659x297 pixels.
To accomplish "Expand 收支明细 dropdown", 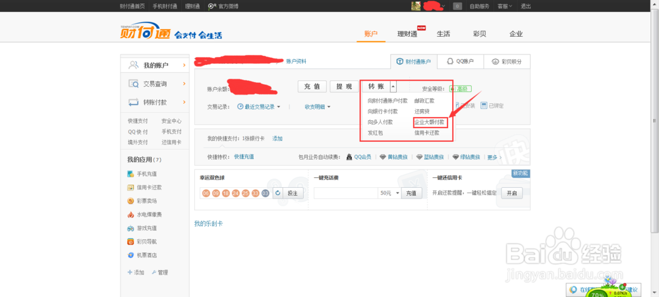I will point(329,107).
